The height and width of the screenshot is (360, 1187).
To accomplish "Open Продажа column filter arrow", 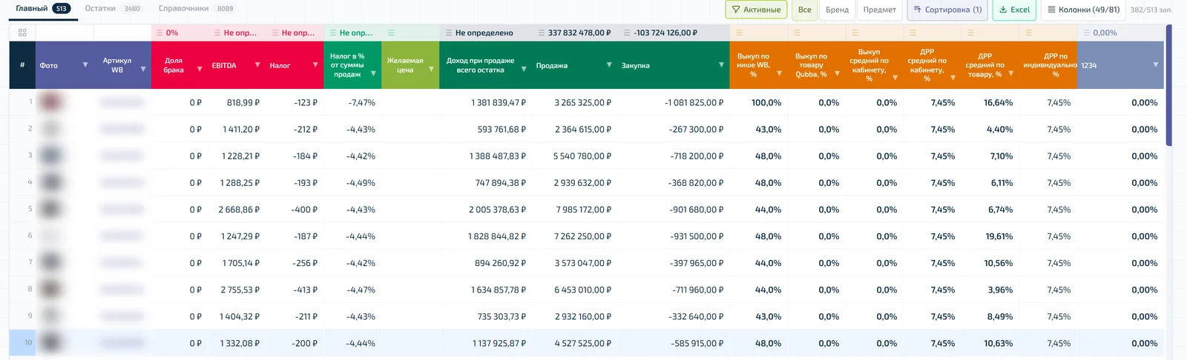I will (x=609, y=65).
